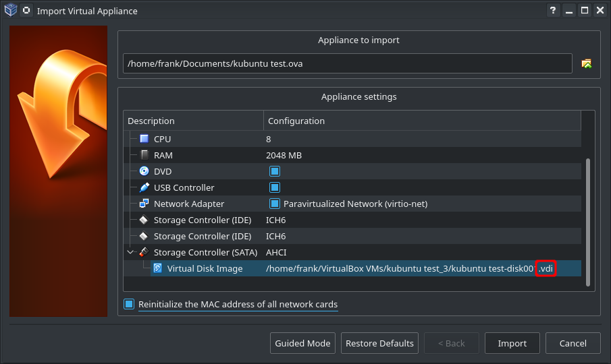
Task: Select the Virtual Disk Image row label
Action: 205,269
